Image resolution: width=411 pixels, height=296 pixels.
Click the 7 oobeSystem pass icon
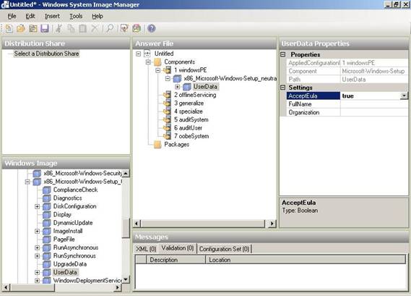pyautogui.click(x=167, y=136)
